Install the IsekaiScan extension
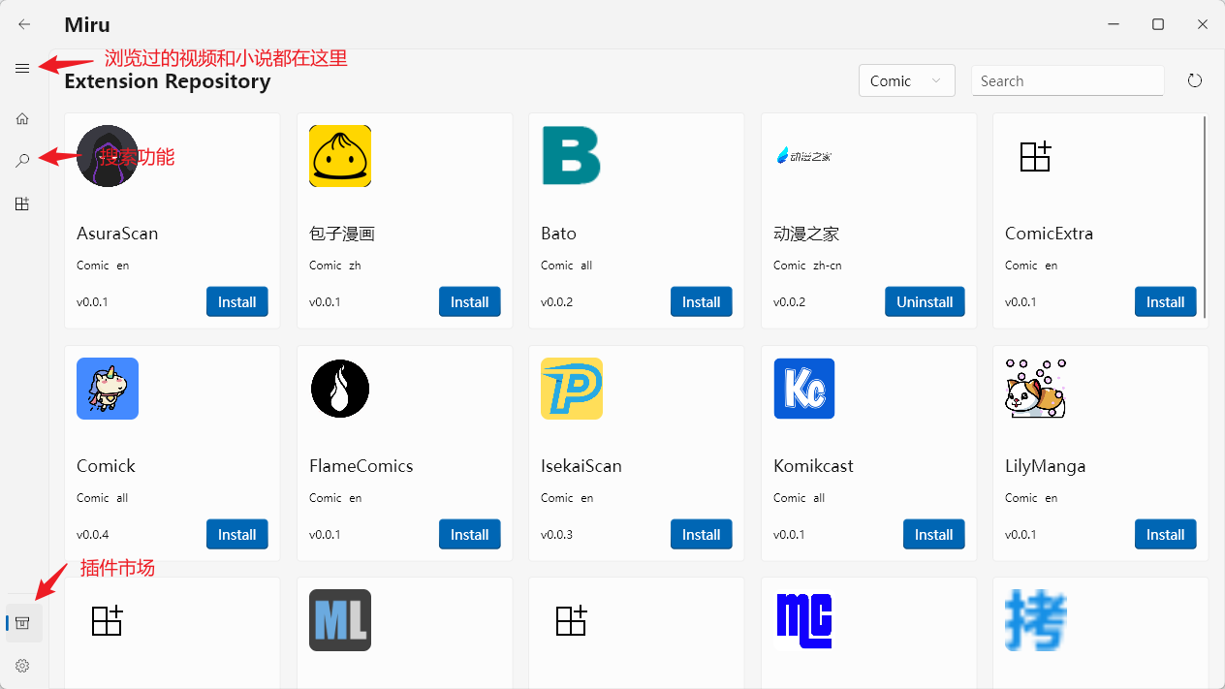This screenshot has width=1225, height=689. click(x=701, y=534)
